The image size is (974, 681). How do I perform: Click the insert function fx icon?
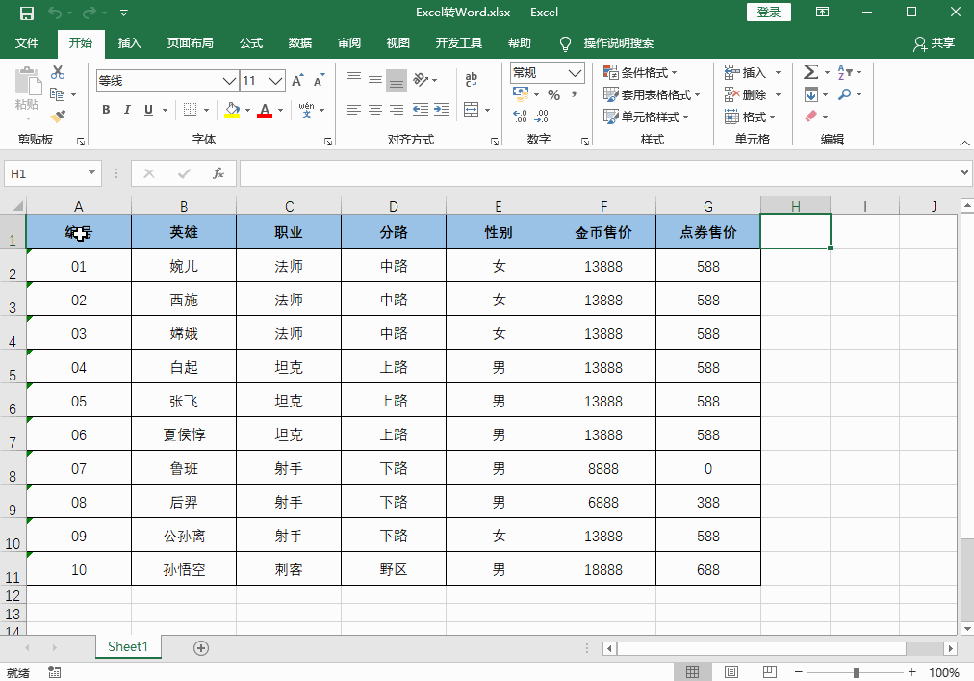click(218, 173)
